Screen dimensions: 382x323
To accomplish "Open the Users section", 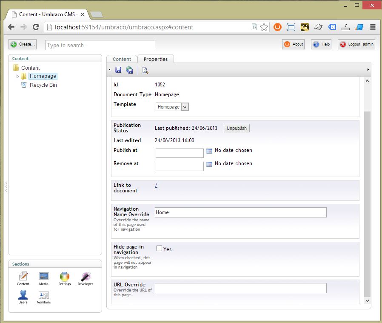I will [x=23, y=297].
